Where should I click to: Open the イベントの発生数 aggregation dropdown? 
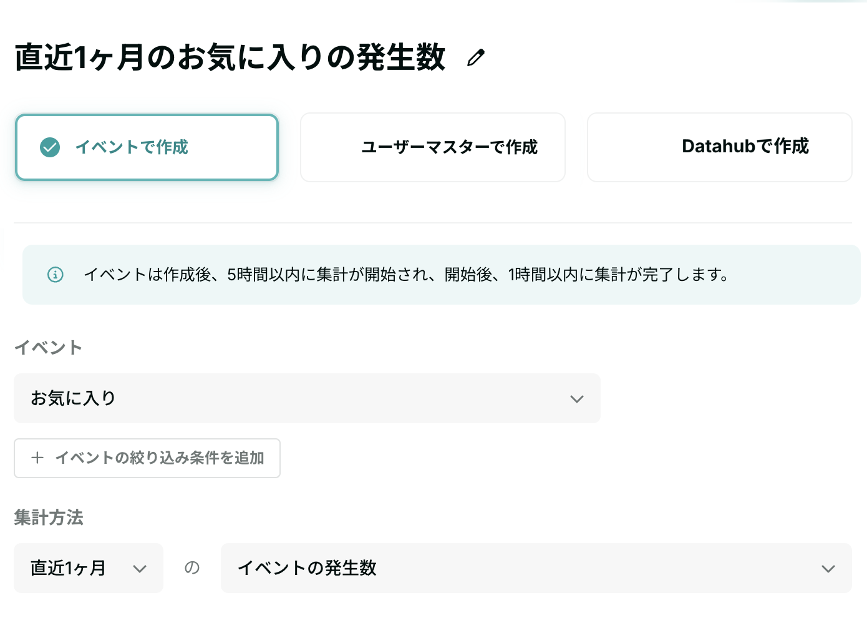tap(536, 568)
